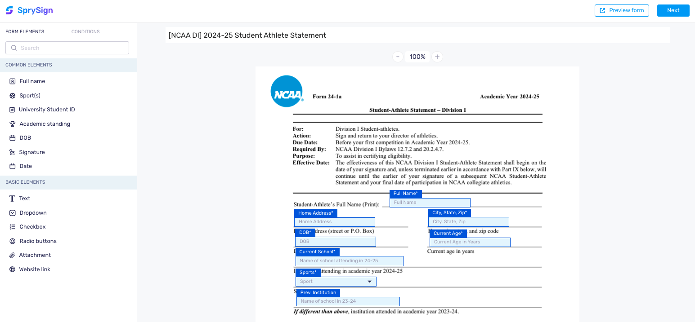Viewport: 695px width, 322px height.
Task: Select the Current Age* label tag
Action: click(448, 234)
